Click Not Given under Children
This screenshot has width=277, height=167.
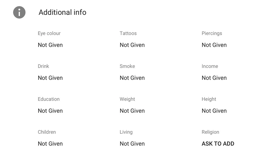pos(50,143)
